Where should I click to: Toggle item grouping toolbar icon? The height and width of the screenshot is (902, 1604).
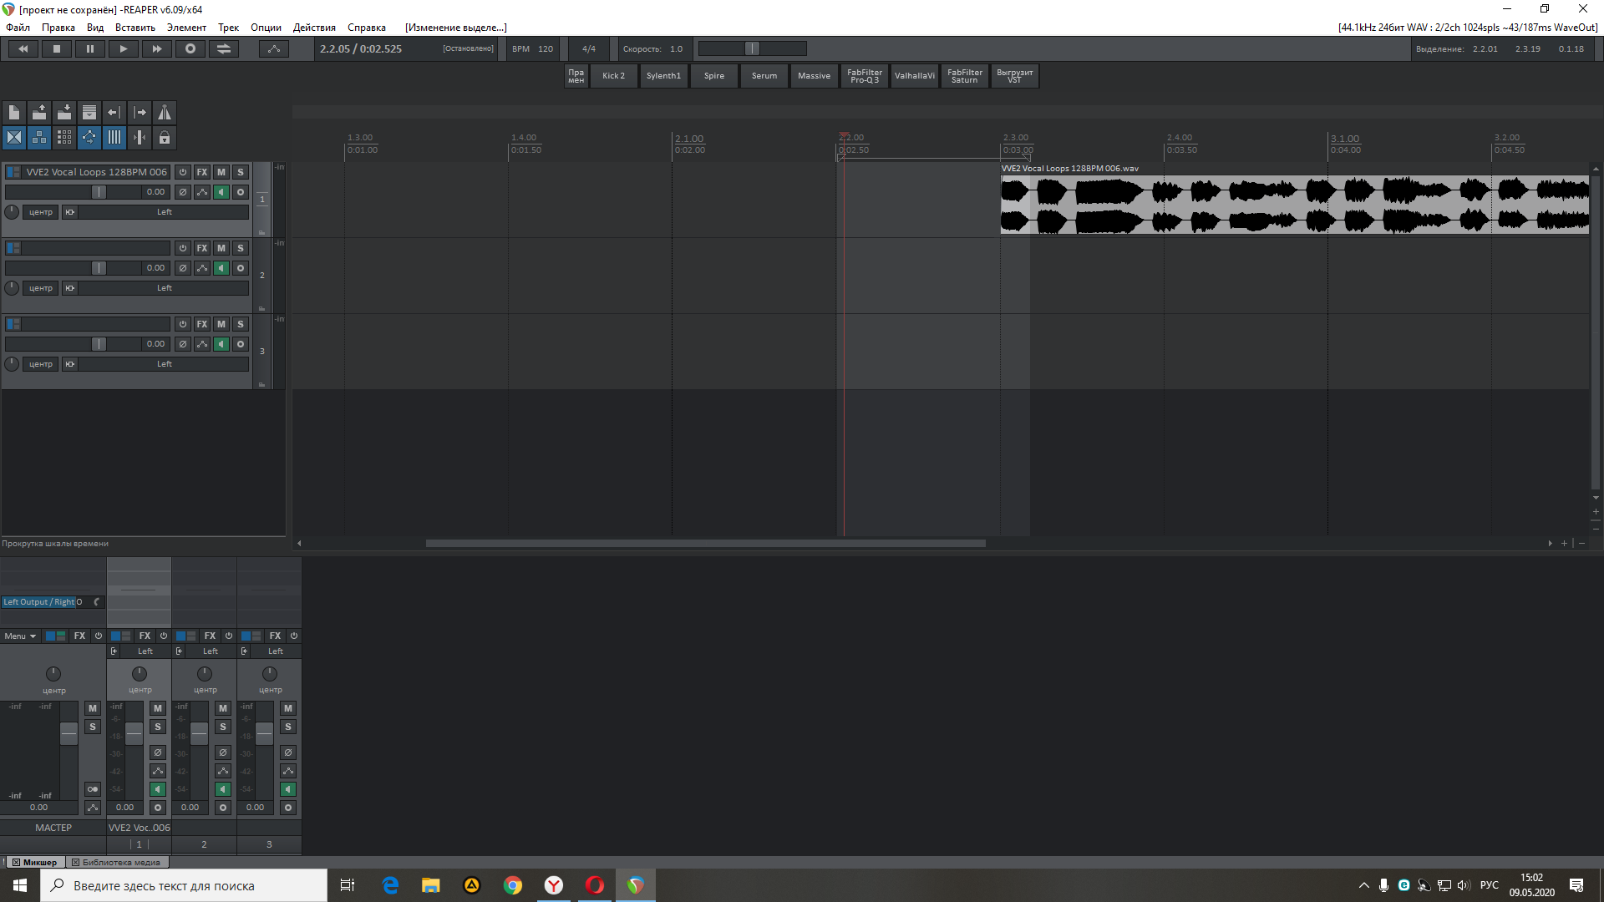(x=39, y=138)
